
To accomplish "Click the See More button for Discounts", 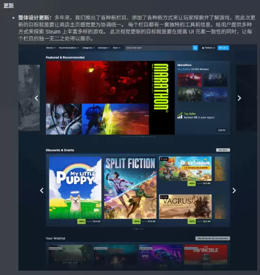I will (x=223, y=150).
